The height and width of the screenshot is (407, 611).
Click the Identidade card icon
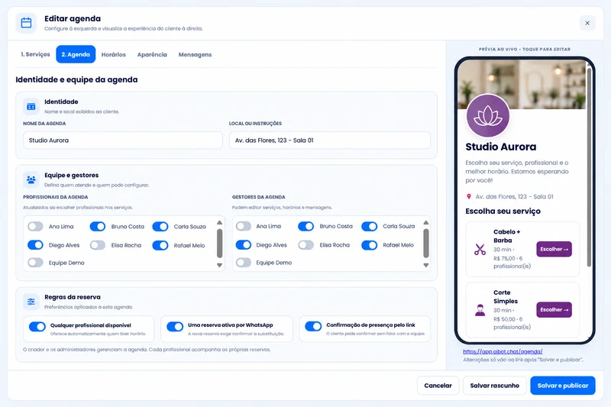click(31, 106)
